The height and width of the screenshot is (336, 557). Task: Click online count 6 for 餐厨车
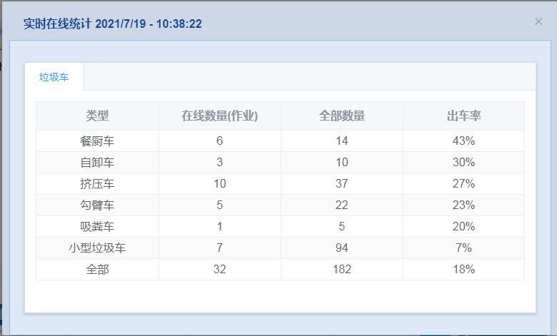(x=219, y=141)
